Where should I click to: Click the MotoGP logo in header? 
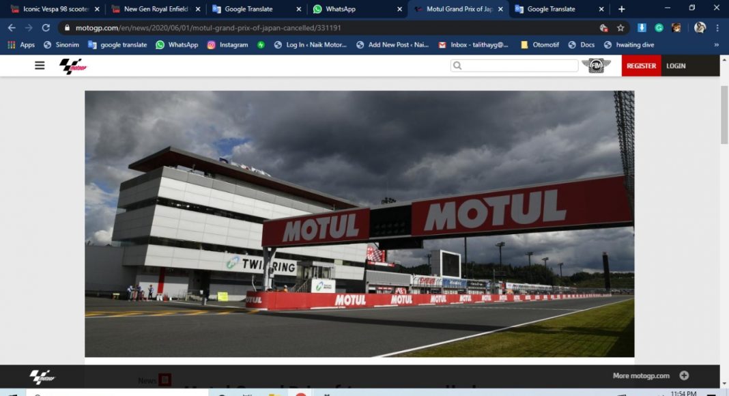click(x=73, y=66)
